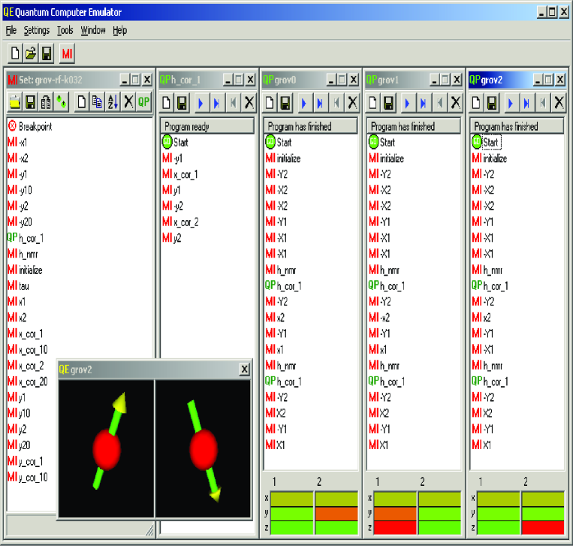Click the main toolbar save disk icon
The width and height of the screenshot is (573, 546).
click(x=47, y=54)
